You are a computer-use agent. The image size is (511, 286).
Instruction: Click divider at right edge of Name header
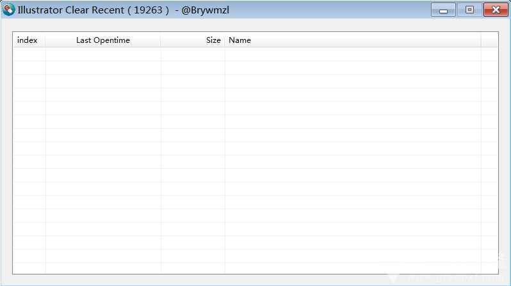(481, 40)
